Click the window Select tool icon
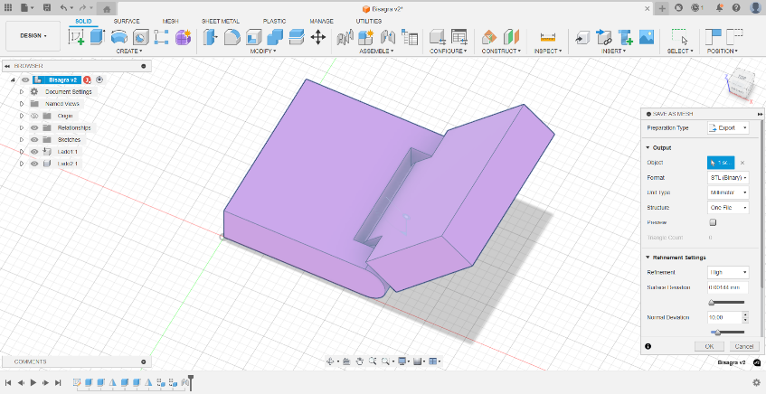Image resolution: width=766 pixels, height=394 pixels. tap(679, 37)
